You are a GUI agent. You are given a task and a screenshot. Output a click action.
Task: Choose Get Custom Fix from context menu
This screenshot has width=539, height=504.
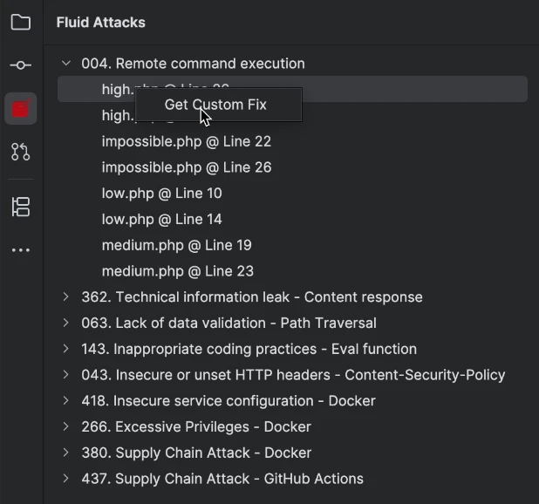(215, 105)
